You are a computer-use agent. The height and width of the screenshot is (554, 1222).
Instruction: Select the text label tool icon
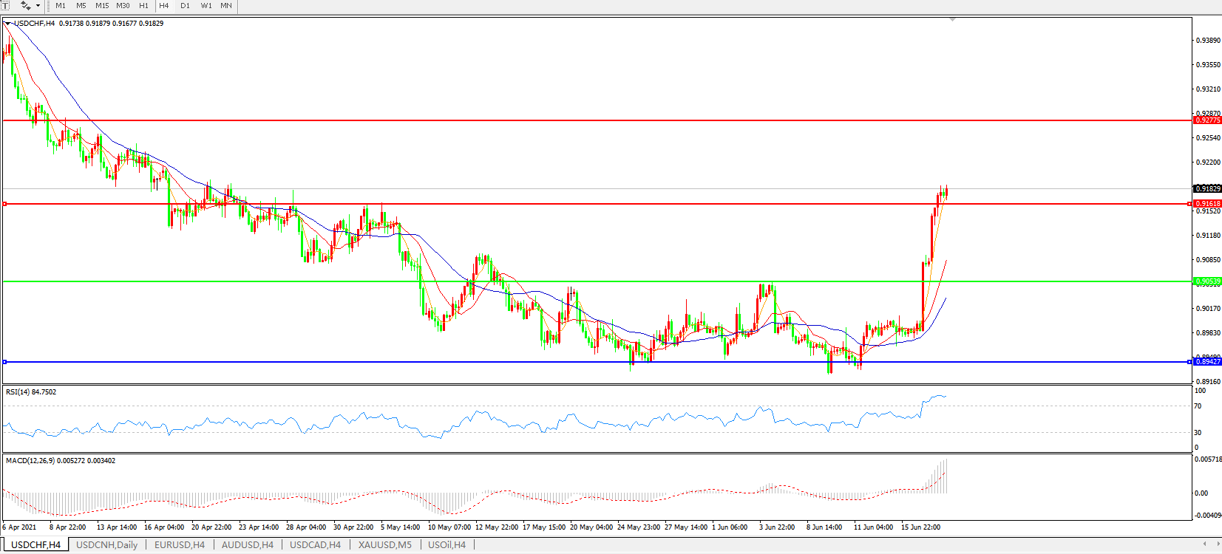click(x=4, y=5)
